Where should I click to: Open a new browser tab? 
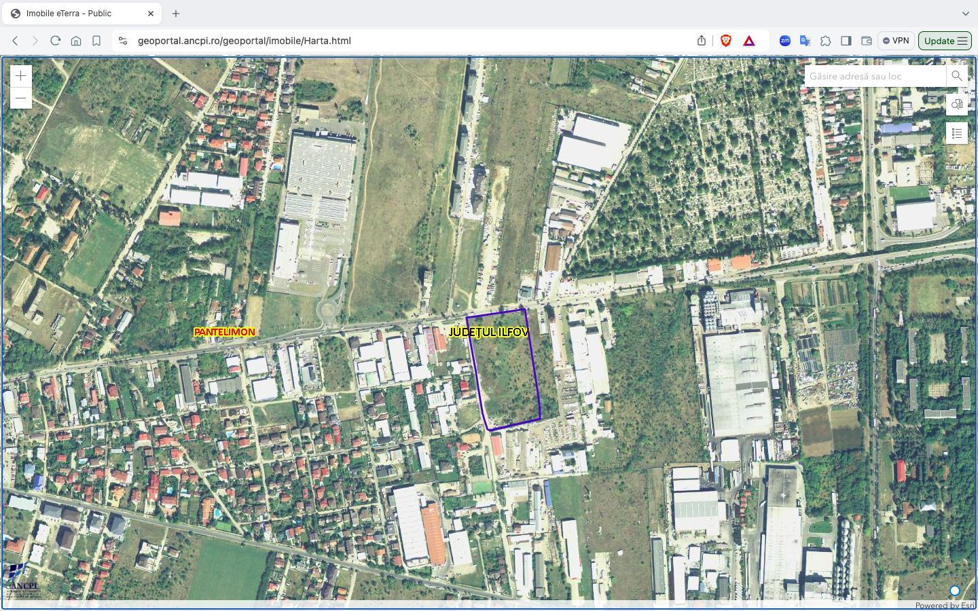pos(175,13)
